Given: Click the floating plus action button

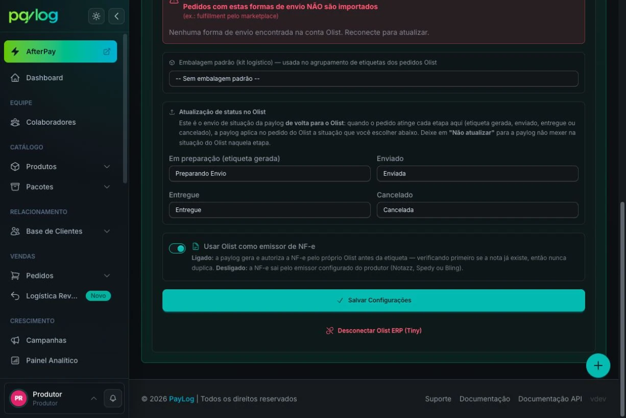Looking at the screenshot, I should click(x=598, y=365).
